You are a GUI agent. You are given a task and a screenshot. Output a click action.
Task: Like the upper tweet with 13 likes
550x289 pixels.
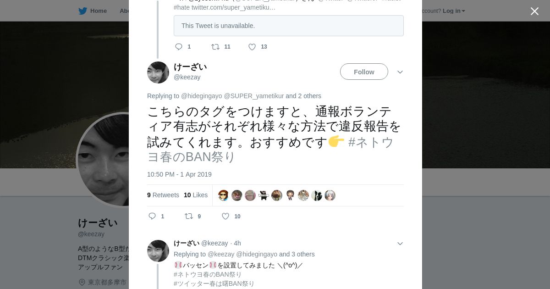tap(252, 47)
